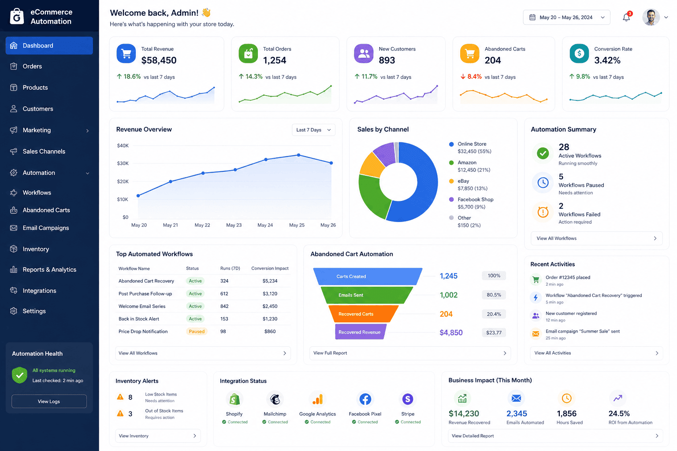Click the Active Workflows green check icon
The height and width of the screenshot is (451, 677).
pyautogui.click(x=543, y=153)
